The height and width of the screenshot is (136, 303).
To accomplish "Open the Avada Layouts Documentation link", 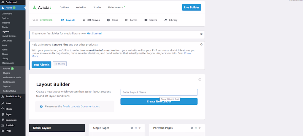I will point(81,106).
